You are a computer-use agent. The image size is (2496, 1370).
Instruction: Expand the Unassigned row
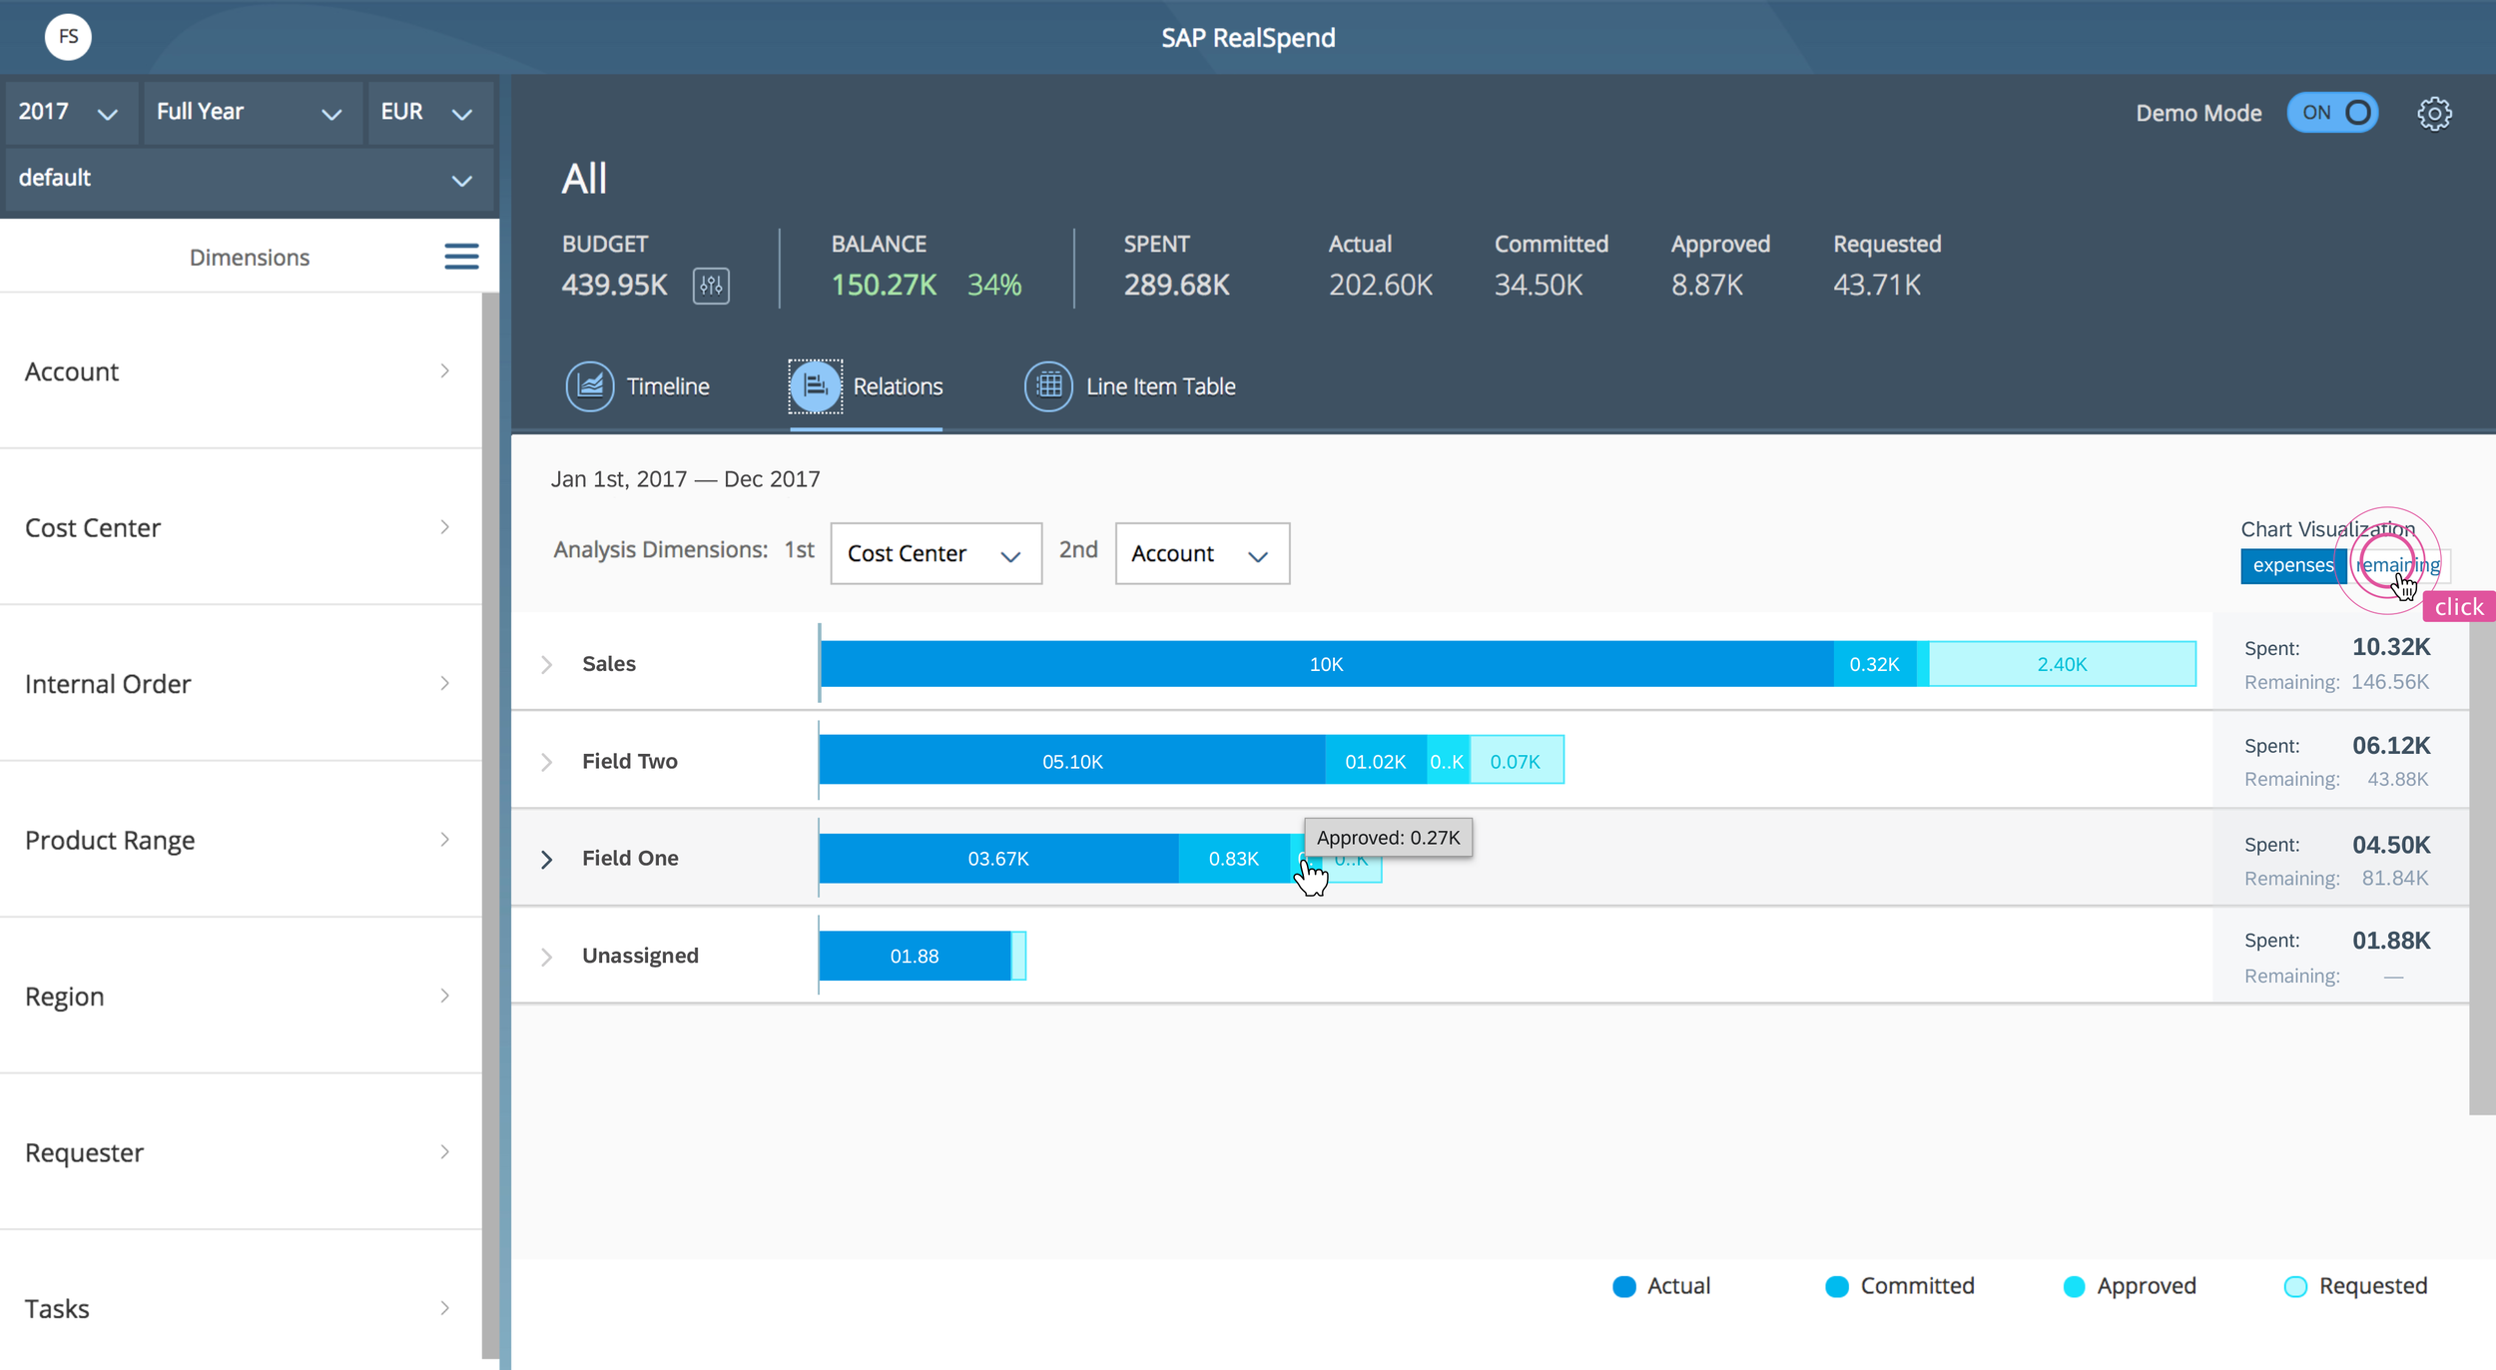click(546, 957)
